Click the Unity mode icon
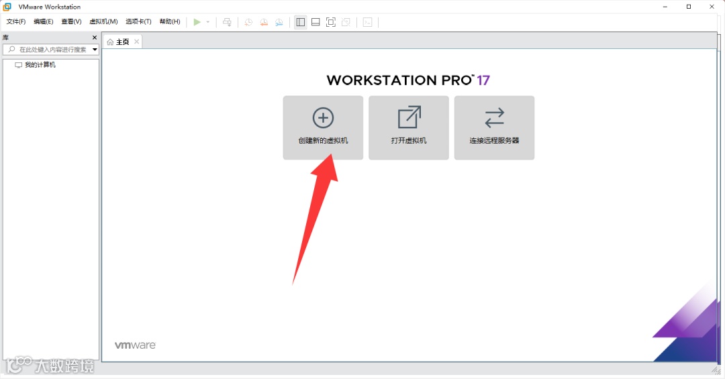The height and width of the screenshot is (379, 725). coord(346,21)
